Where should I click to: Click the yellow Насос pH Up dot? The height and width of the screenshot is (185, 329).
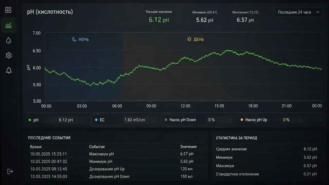[x=242, y=120]
